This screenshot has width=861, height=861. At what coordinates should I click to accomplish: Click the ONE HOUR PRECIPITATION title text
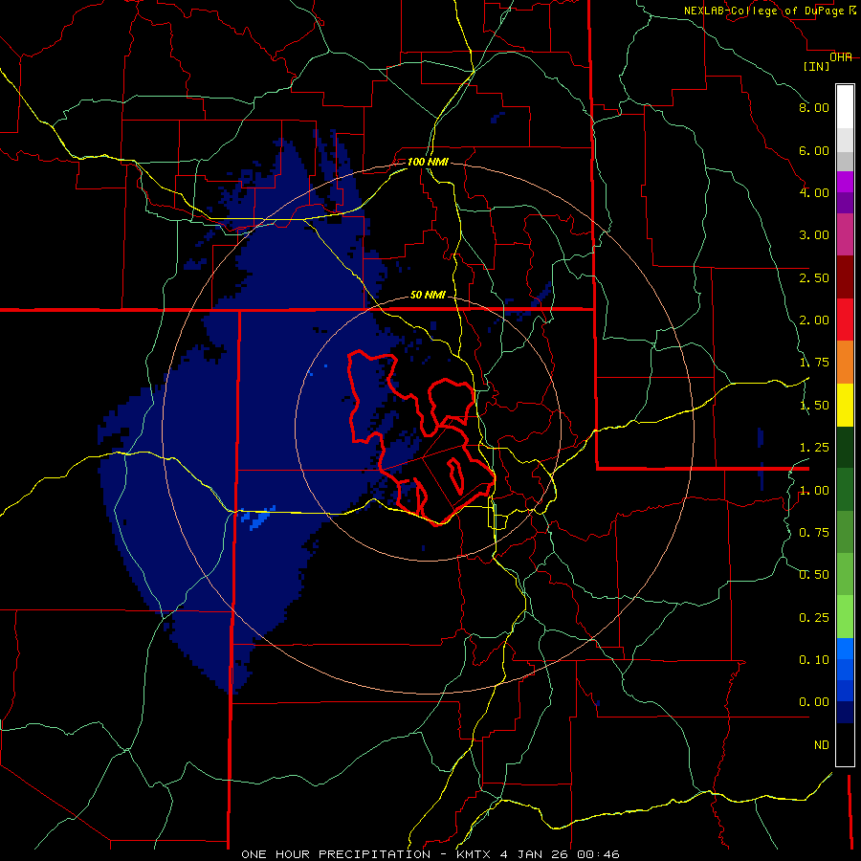[336, 854]
